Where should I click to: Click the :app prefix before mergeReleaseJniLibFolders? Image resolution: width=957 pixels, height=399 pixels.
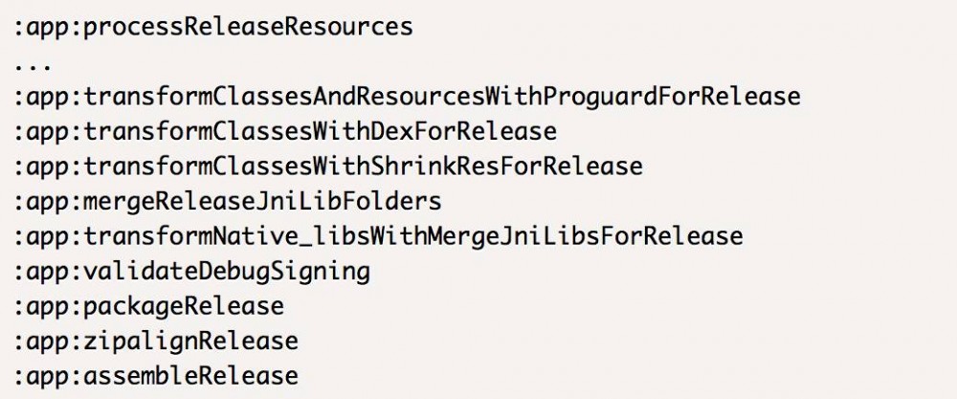click(45, 201)
